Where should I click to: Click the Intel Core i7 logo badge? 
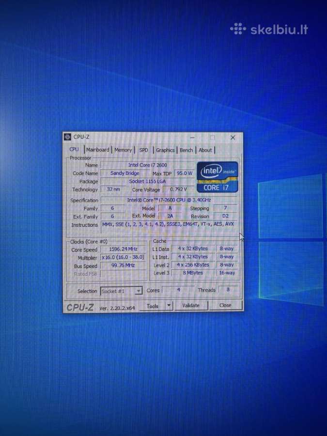218,177
